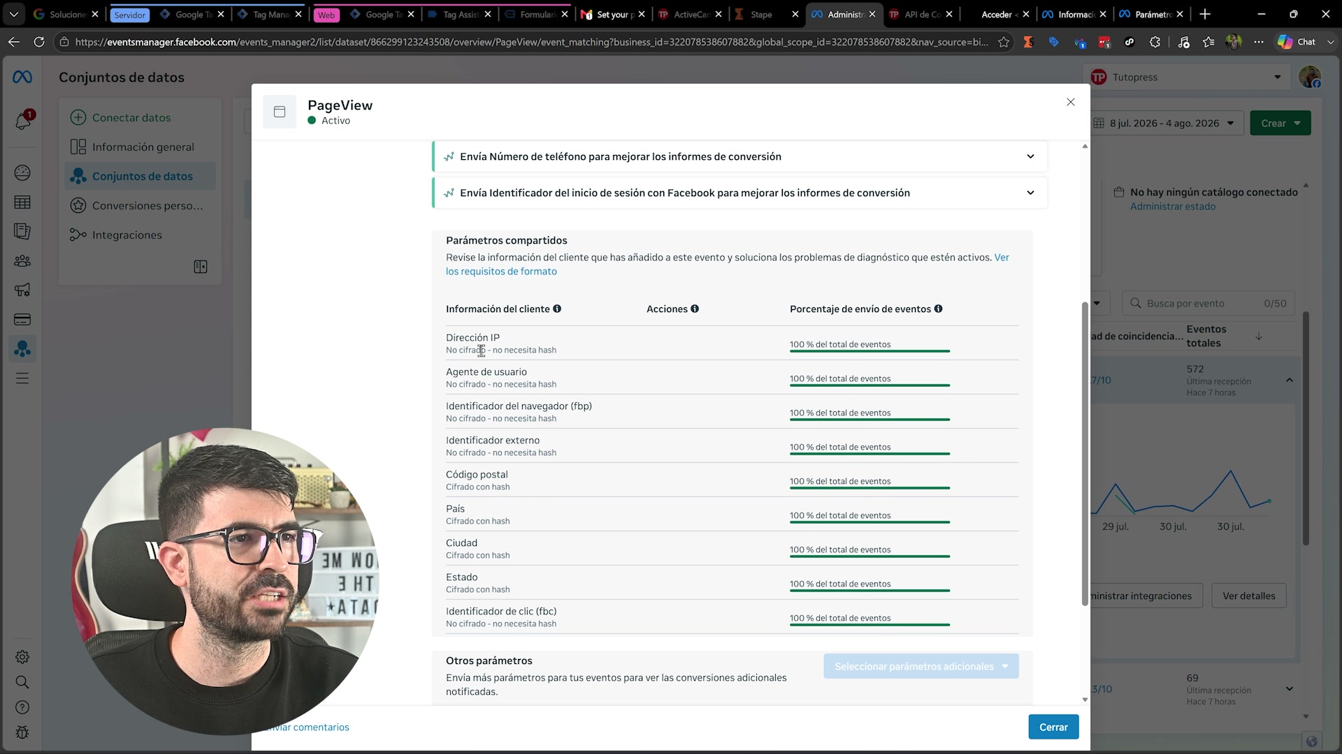
Task: Open the dashboard gauge icon in sidebar
Action: coord(22,172)
